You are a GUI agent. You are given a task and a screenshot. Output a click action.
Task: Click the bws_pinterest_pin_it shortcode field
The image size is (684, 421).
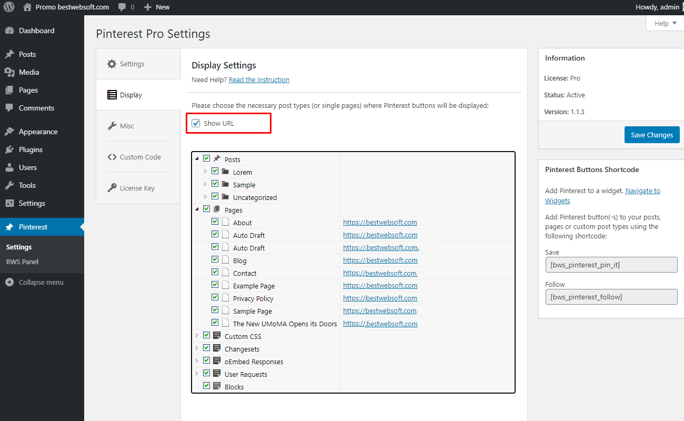click(611, 265)
